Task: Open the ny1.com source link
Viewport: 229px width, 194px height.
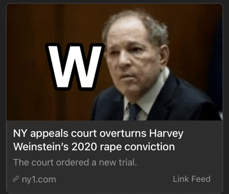Action: [x=39, y=179]
